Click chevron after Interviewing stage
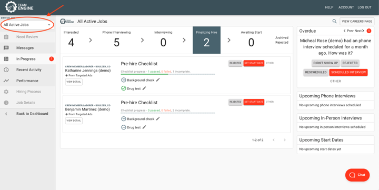Image resolution: width=379 pixels, height=190 pixels. click(184, 40)
